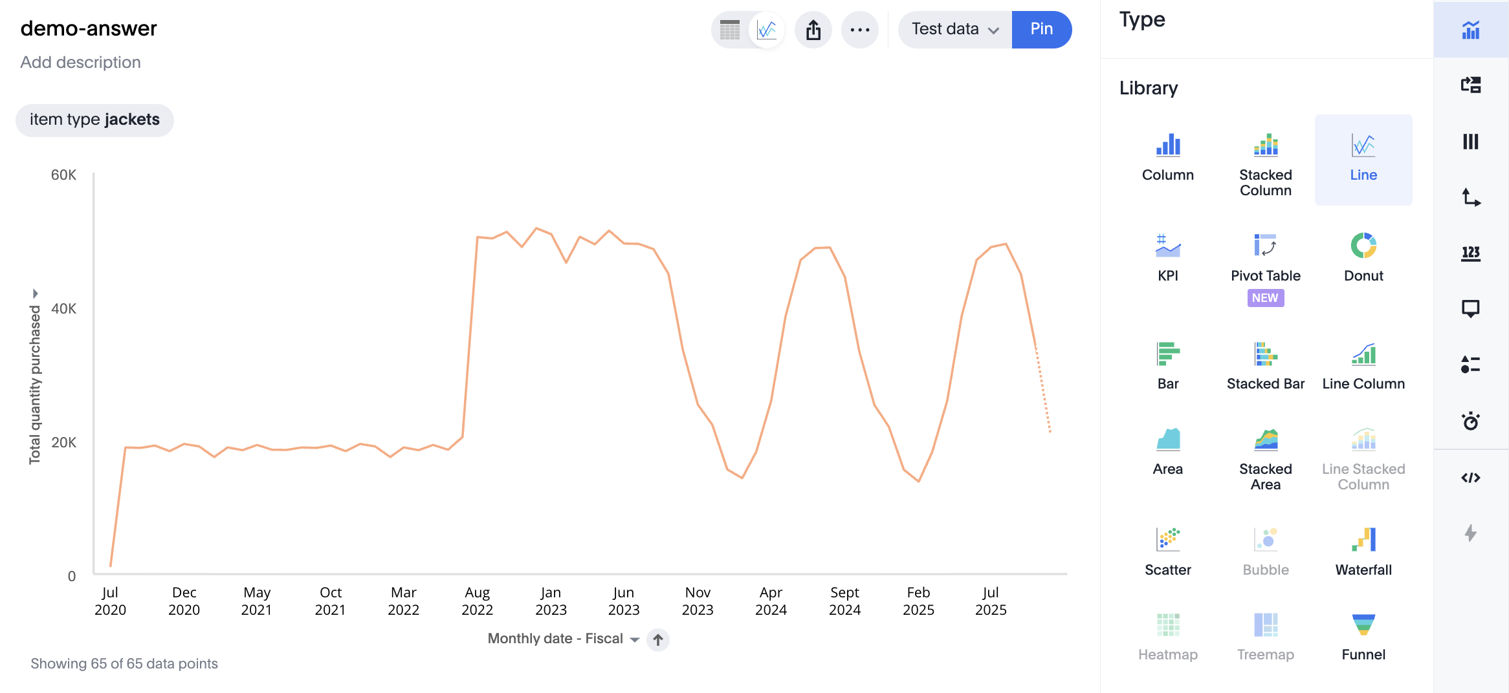
Task: Open the Test data dropdown
Action: coord(953,29)
